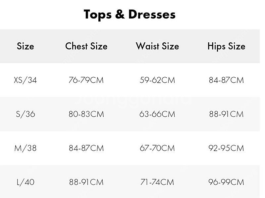Select the 76-79CM chest measurement

point(86,80)
